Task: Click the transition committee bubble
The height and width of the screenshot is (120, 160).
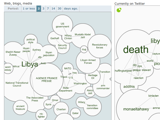Action: [92, 107]
